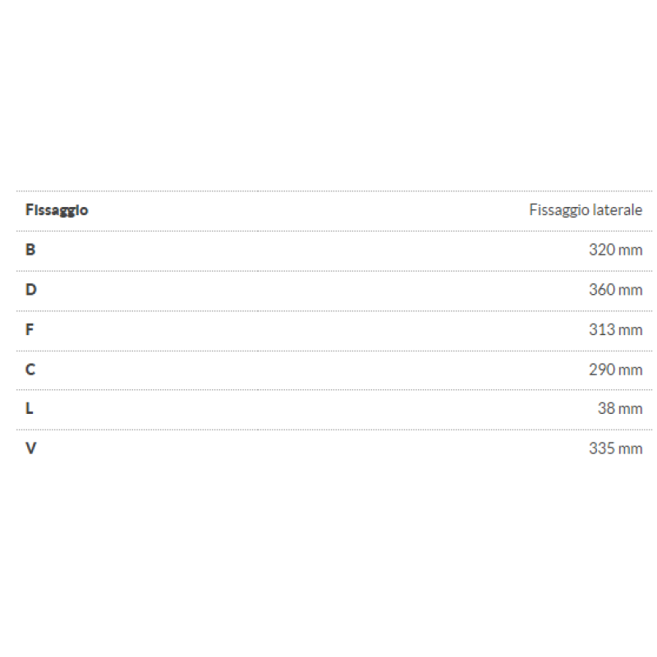Click the dotted divider between C and L rows
The image size is (657, 657).
334,389
